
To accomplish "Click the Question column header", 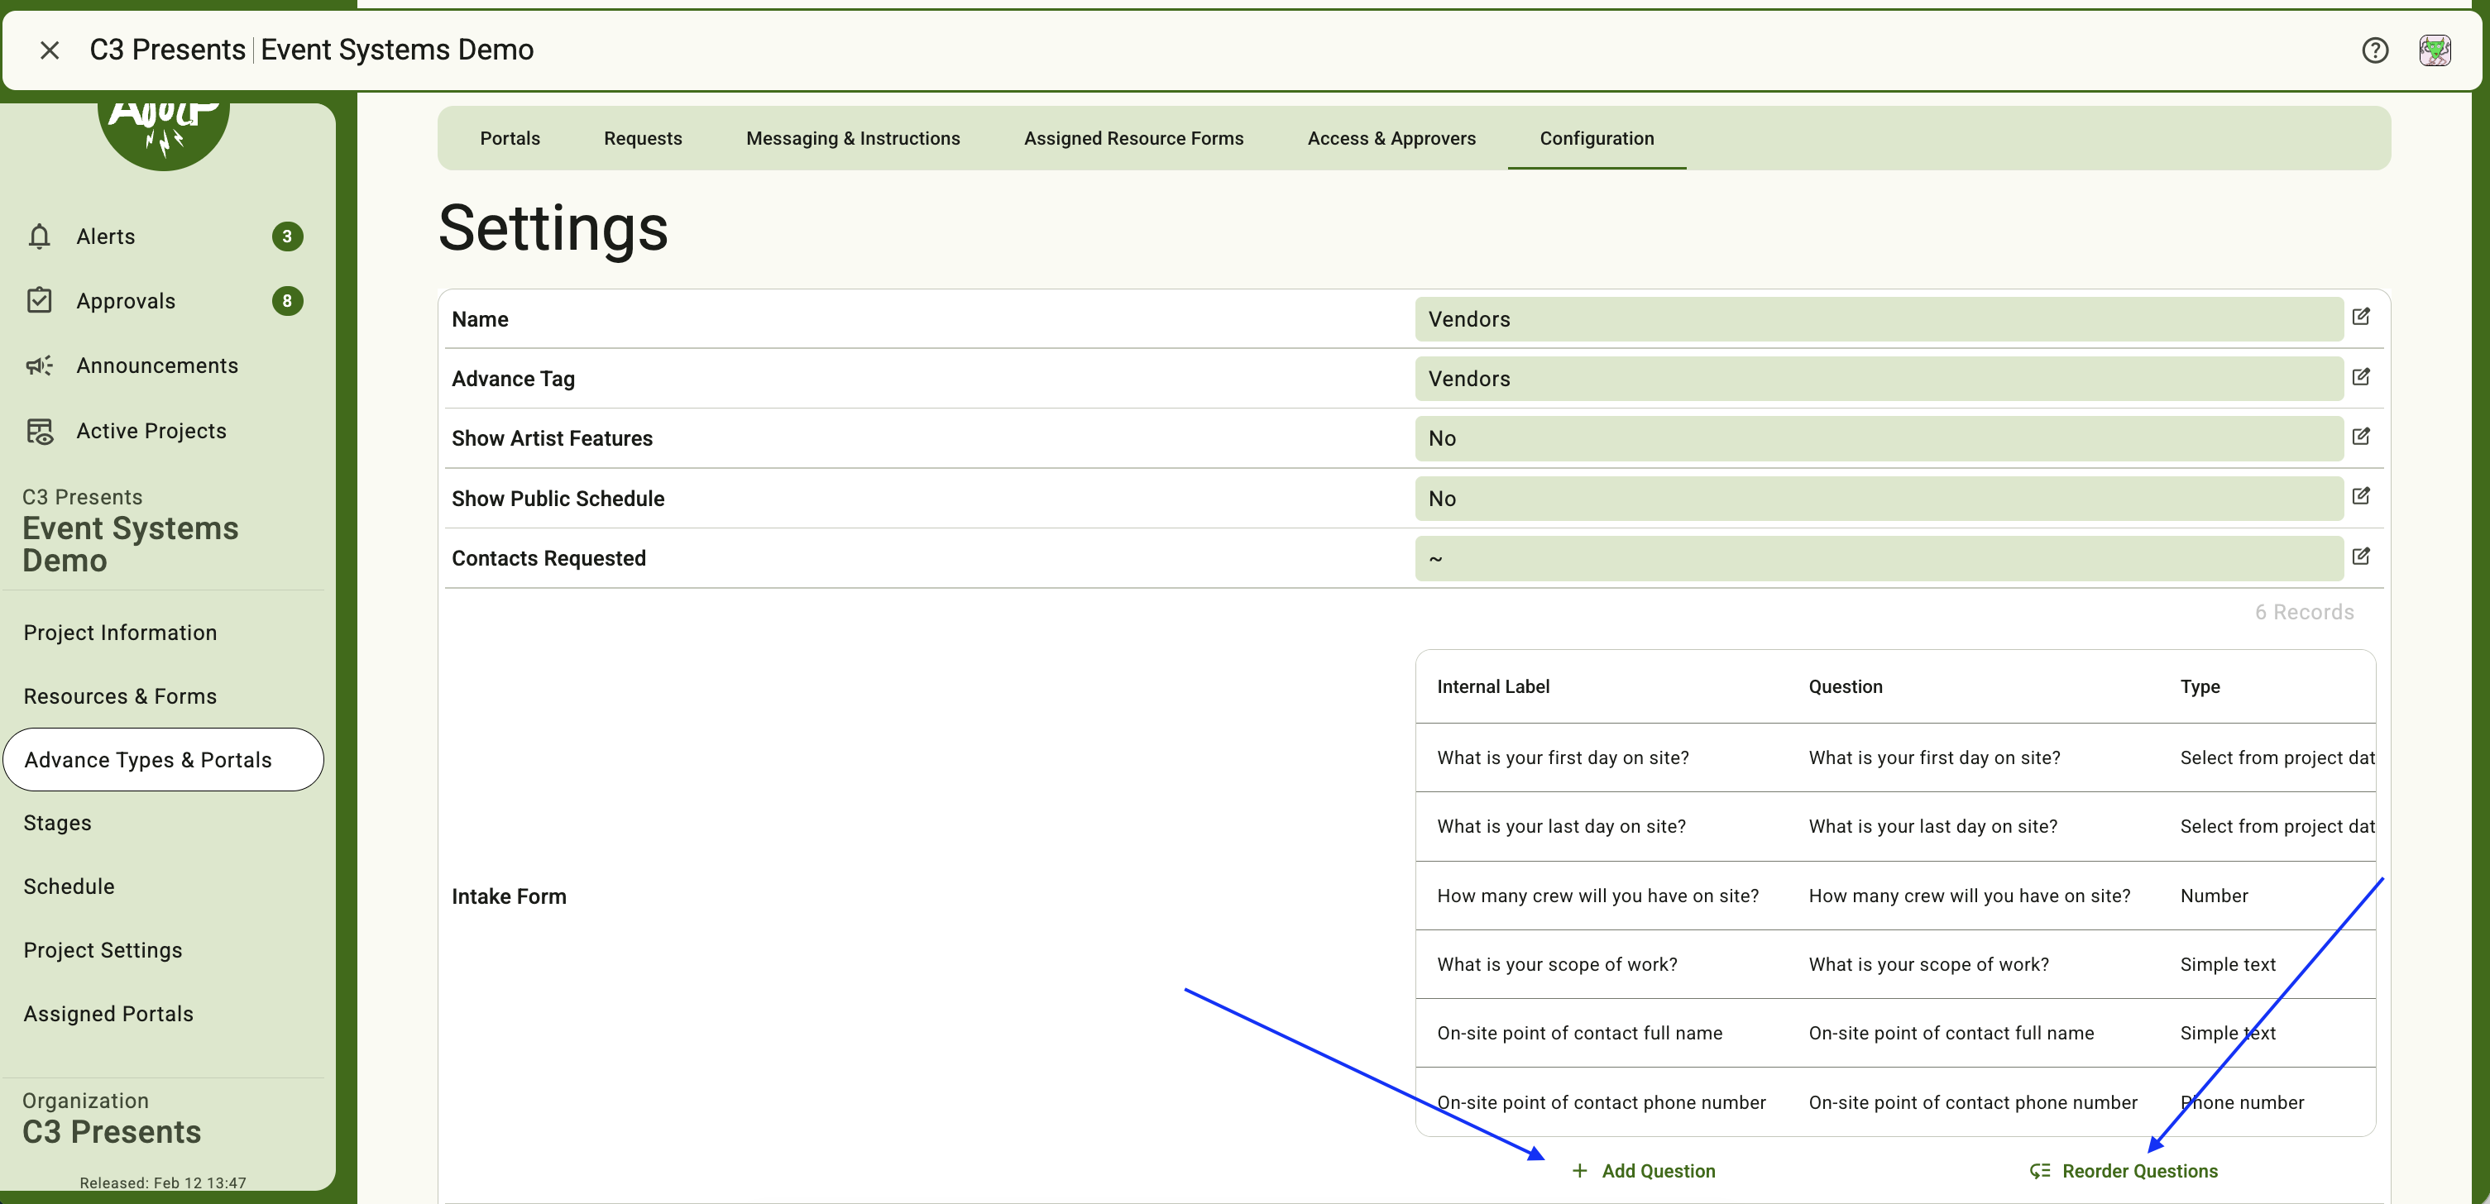I will (x=1846, y=687).
